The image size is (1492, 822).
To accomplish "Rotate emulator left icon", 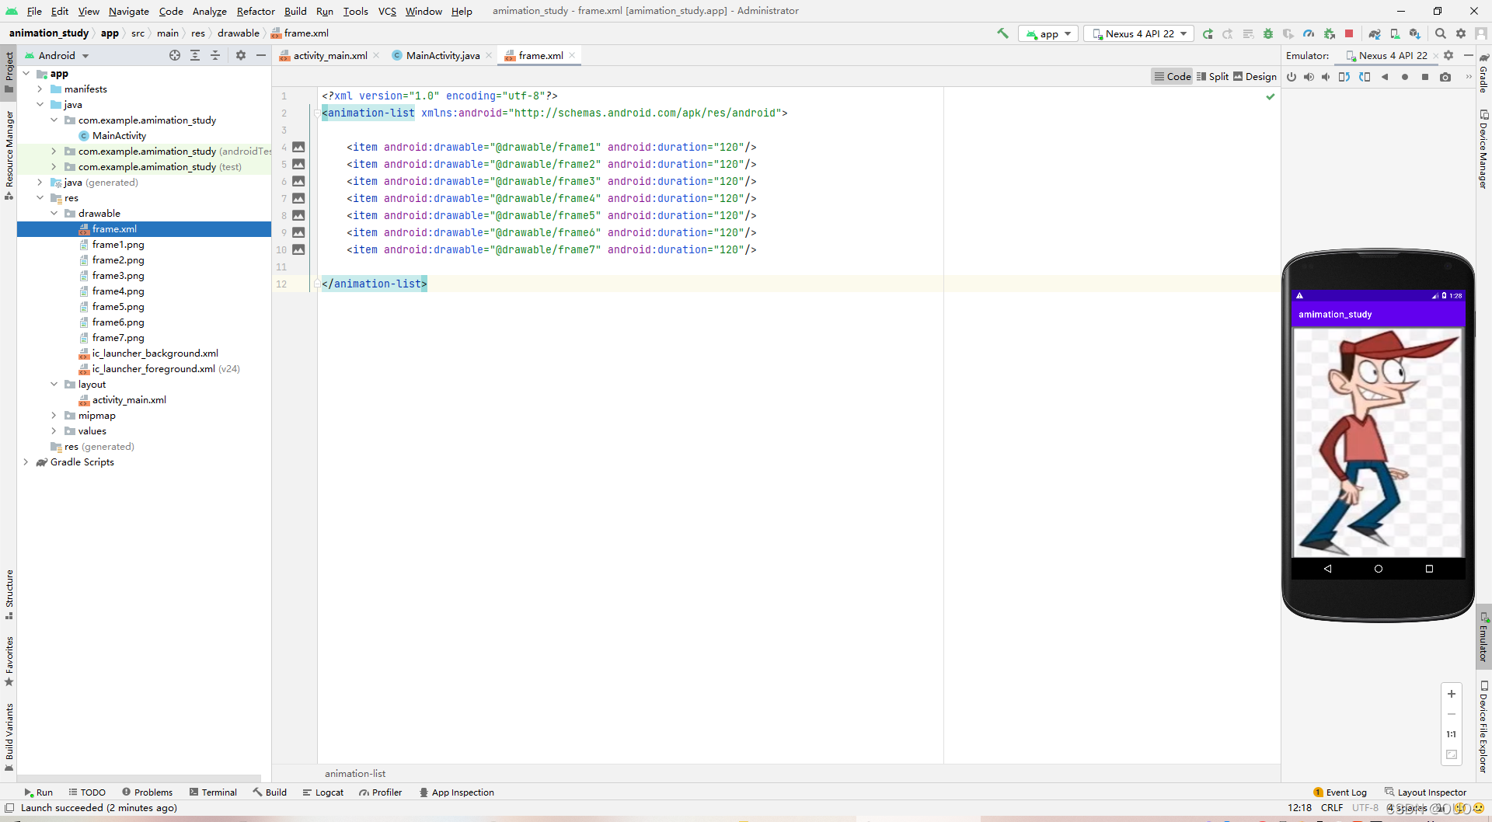I will tap(1344, 77).
